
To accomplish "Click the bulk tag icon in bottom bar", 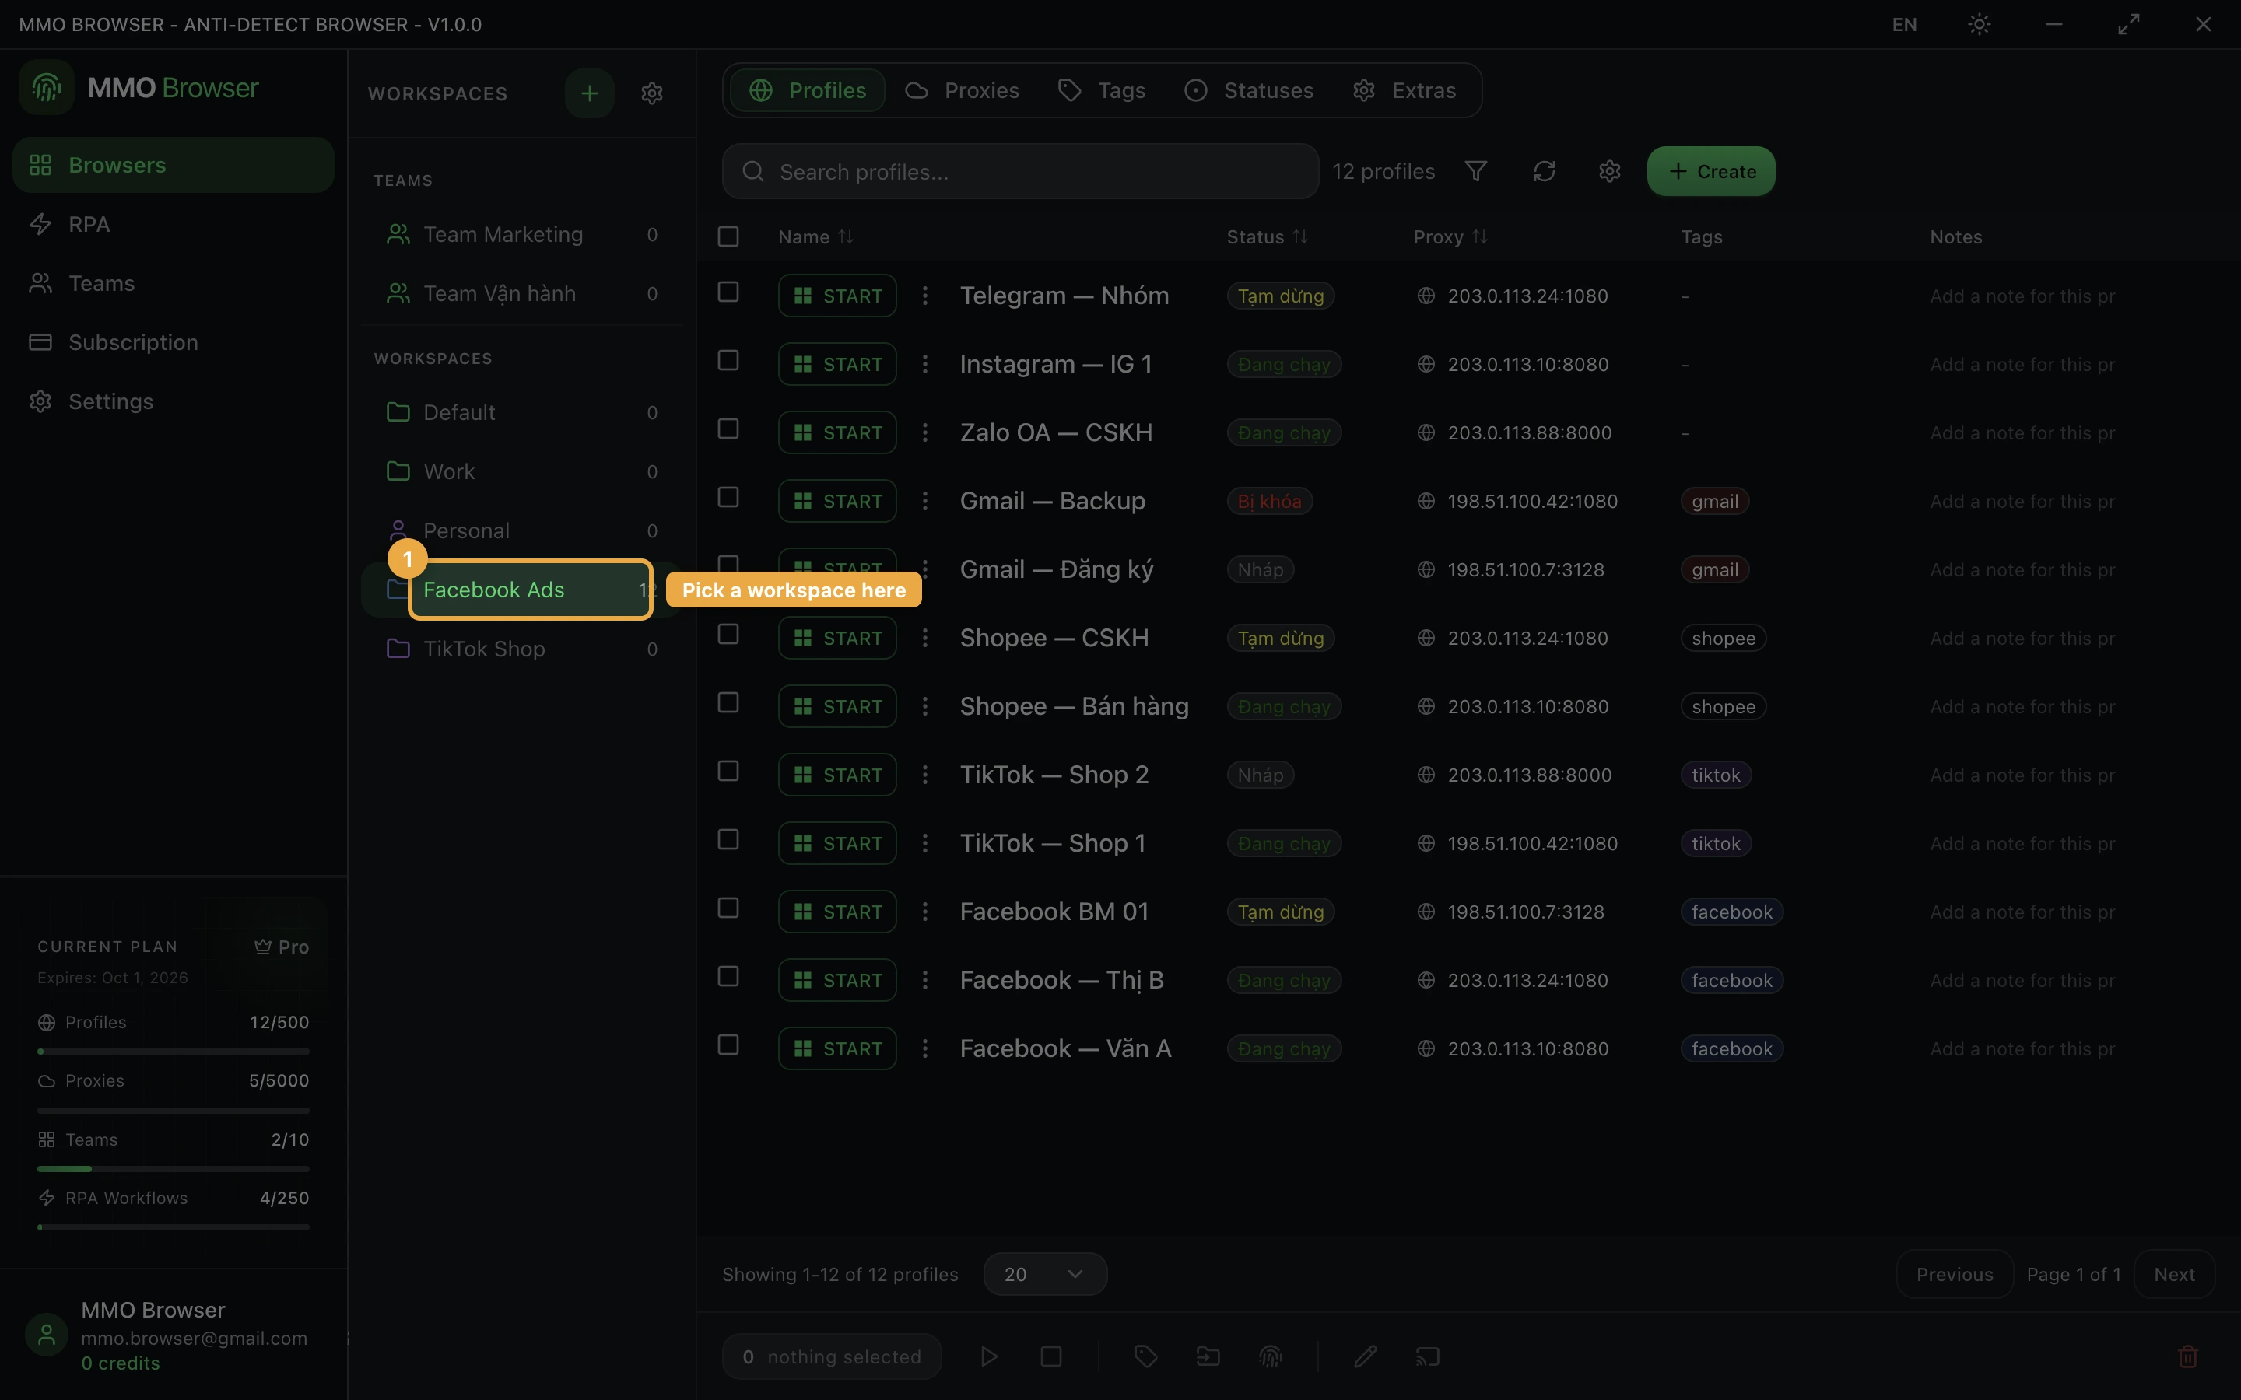I will (x=1145, y=1356).
